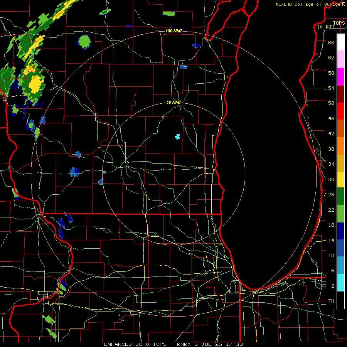Pick the light pink legend swatch
Viewport: 347px width, 347px height.
340,59
